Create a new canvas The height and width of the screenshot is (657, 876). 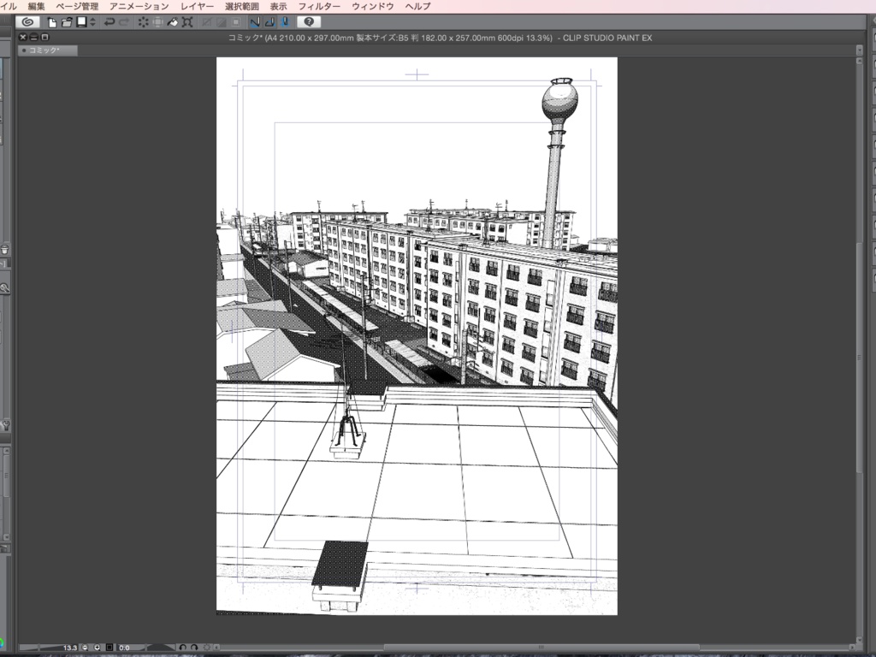click(52, 21)
